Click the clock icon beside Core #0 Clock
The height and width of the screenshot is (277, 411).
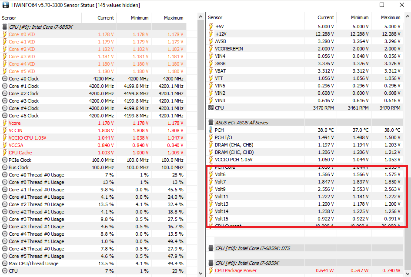coord(4,79)
